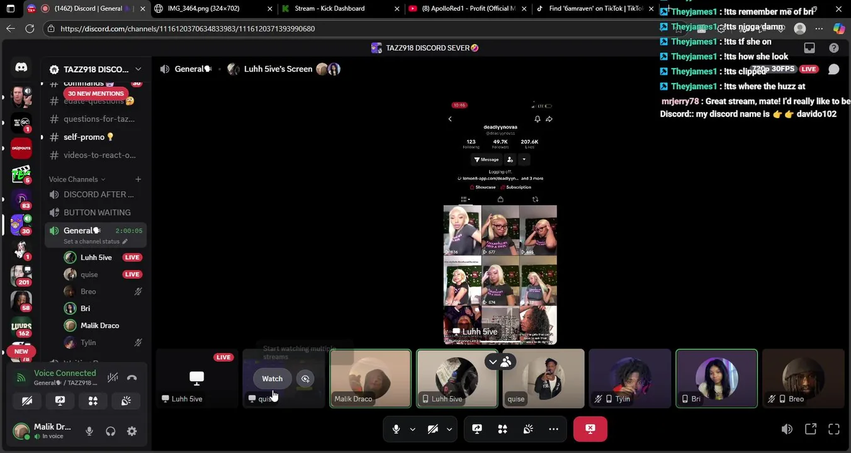Select Malik Draco in voice member list
Viewport: 851px width, 453px height.
103,325
